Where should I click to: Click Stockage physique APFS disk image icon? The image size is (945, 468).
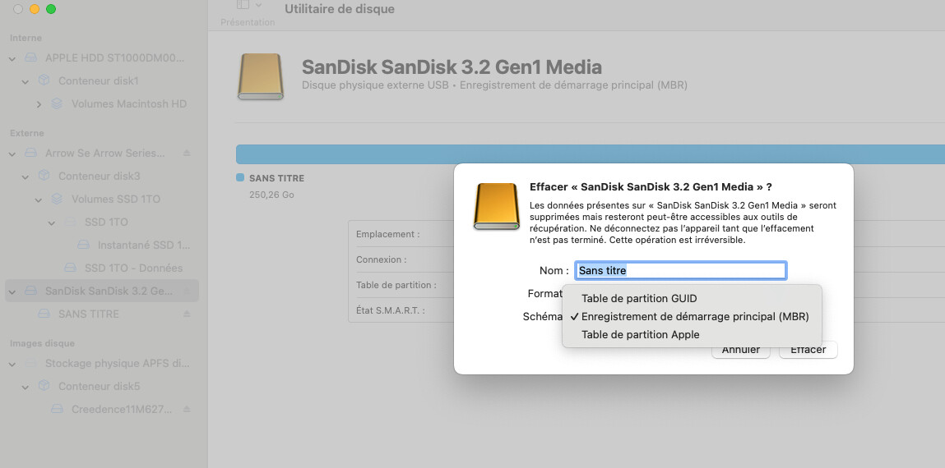[x=30, y=364]
